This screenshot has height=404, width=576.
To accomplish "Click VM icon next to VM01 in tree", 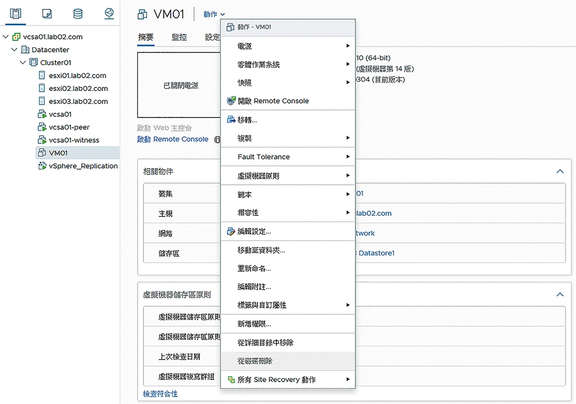I will pyautogui.click(x=42, y=153).
